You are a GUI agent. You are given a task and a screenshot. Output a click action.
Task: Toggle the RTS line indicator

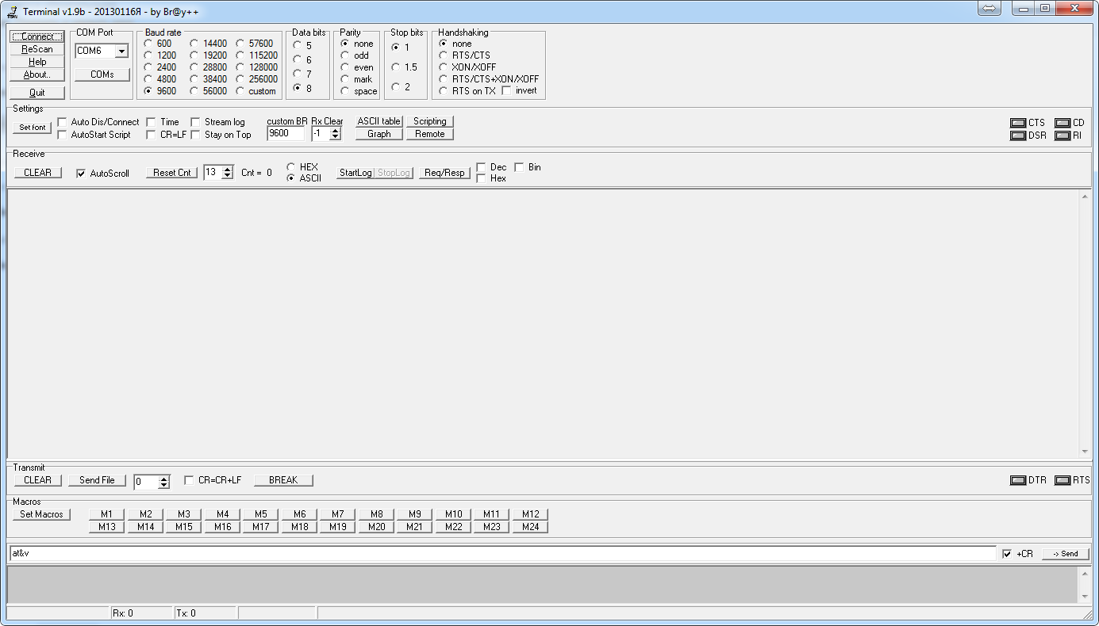click(x=1061, y=479)
